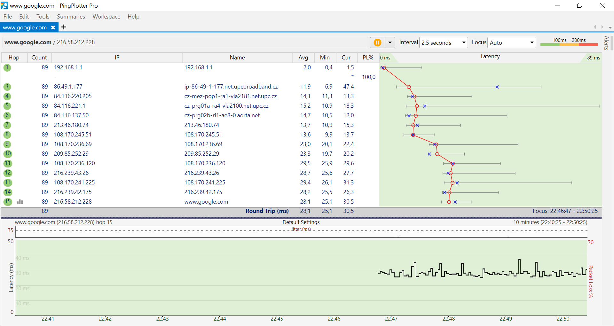Click the target address field www.google.com
The width and height of the screenshot is (614, 326).
coord(185,42)
